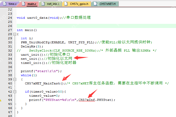Click line number 24 in the gutter

tap(10, 18)
